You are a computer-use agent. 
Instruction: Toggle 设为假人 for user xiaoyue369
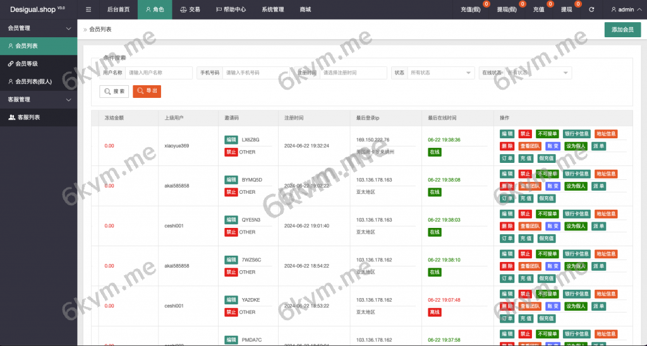575,146
